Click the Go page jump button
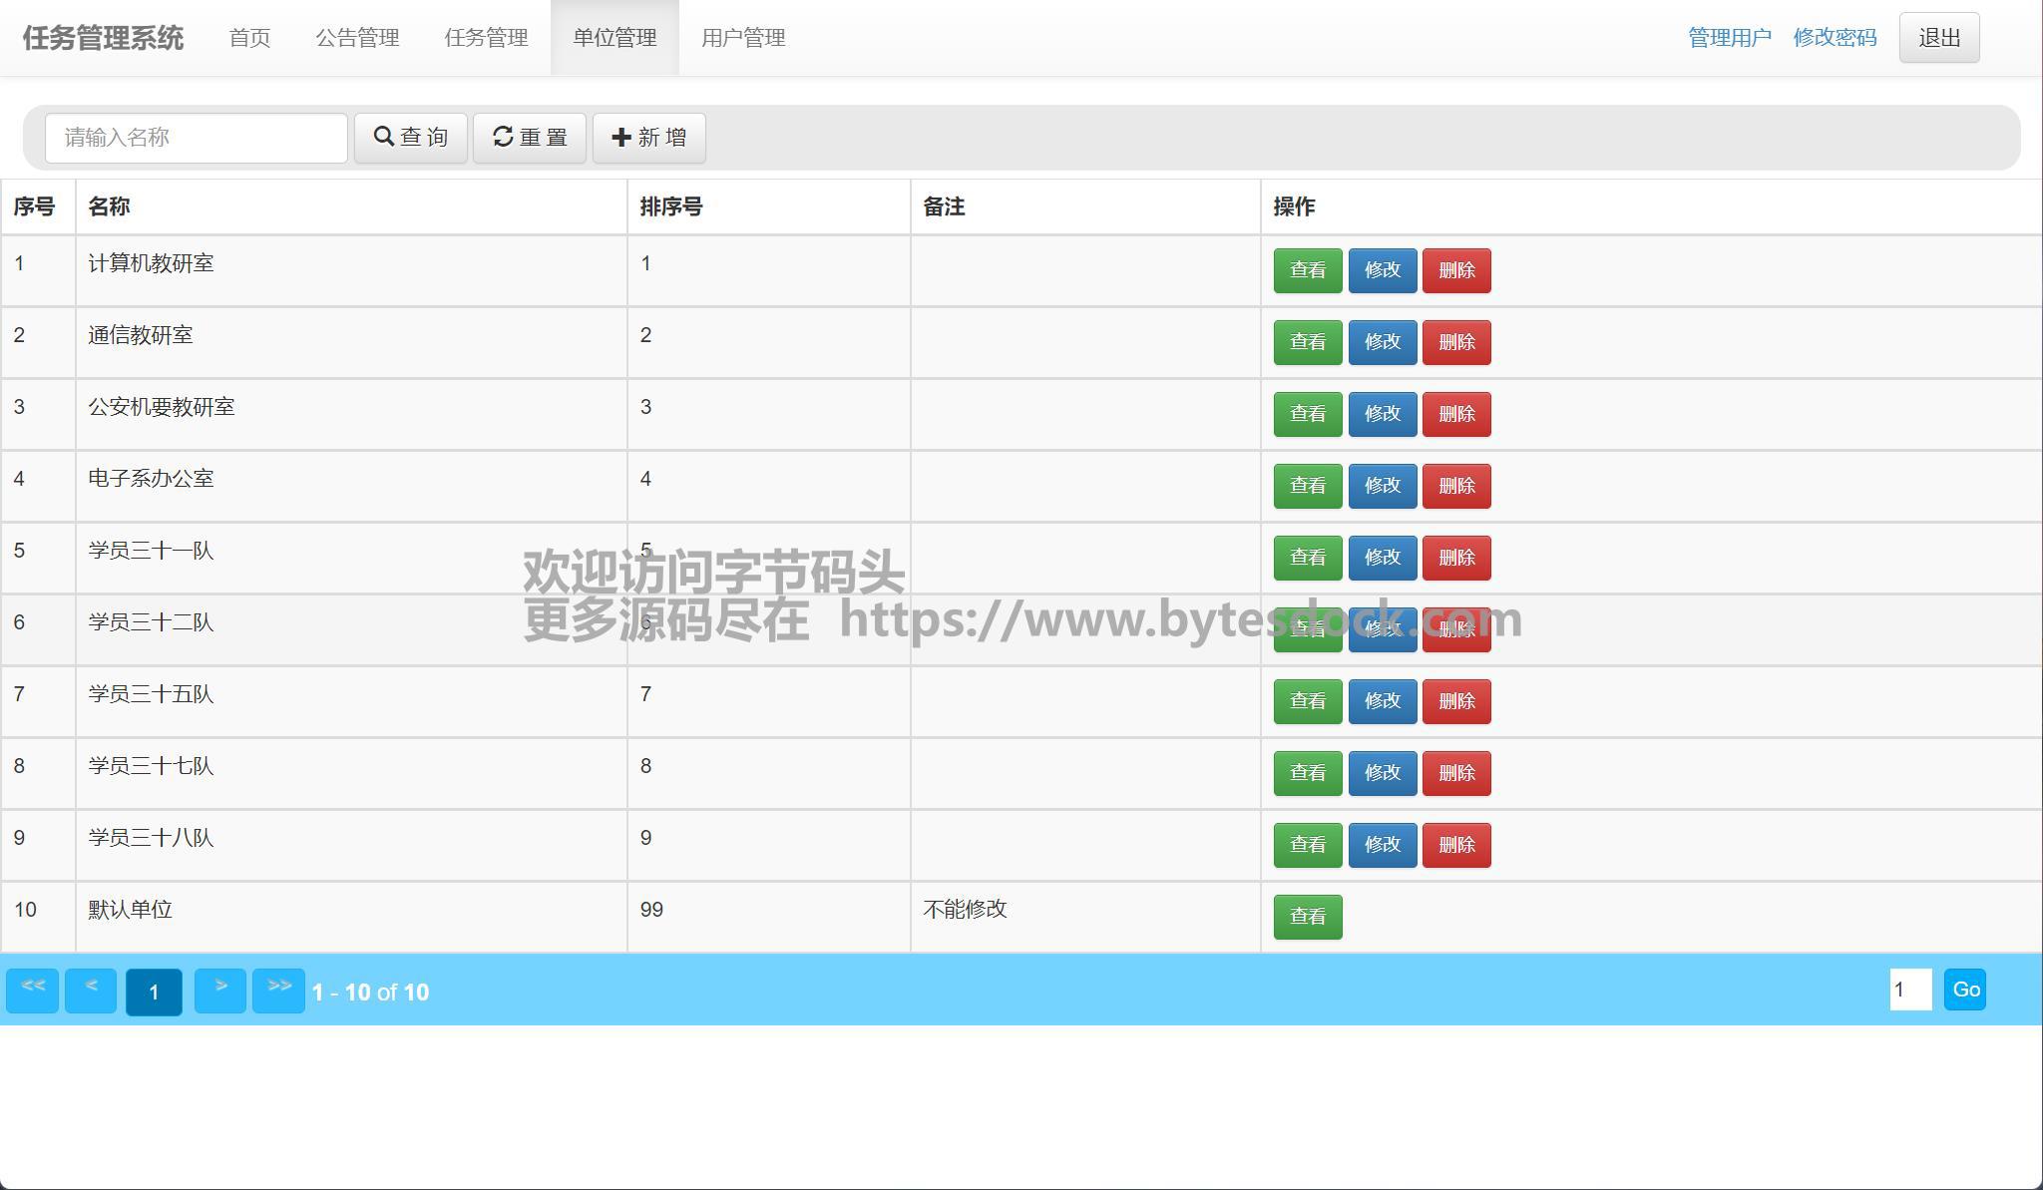 [1964, 990]
